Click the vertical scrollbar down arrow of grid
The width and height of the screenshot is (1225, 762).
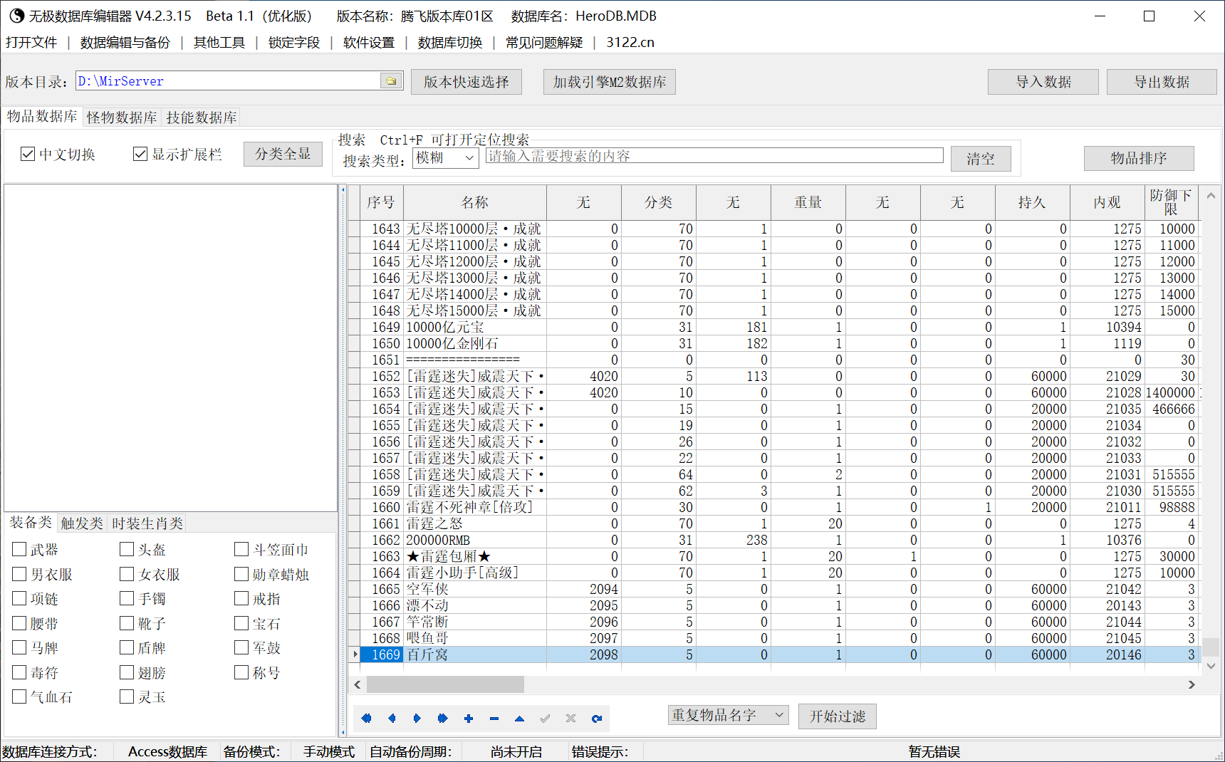tap(1211, 666)
